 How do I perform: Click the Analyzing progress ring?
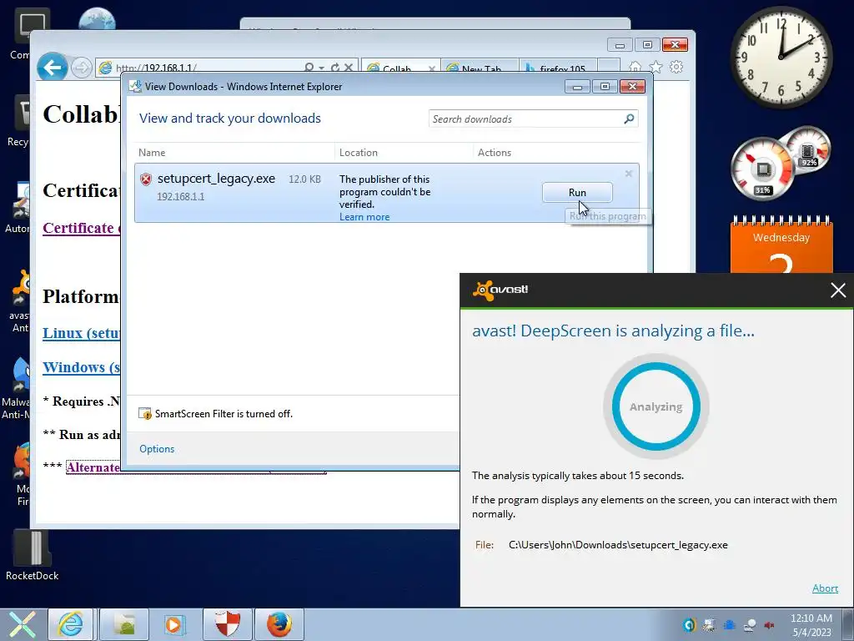pyautogui.click(x=656, y=406)
